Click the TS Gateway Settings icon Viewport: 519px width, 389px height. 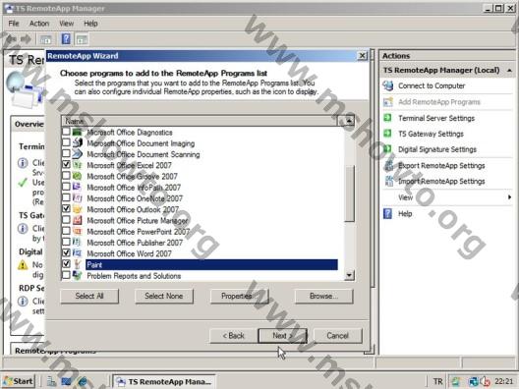click(x=387, y=134)
